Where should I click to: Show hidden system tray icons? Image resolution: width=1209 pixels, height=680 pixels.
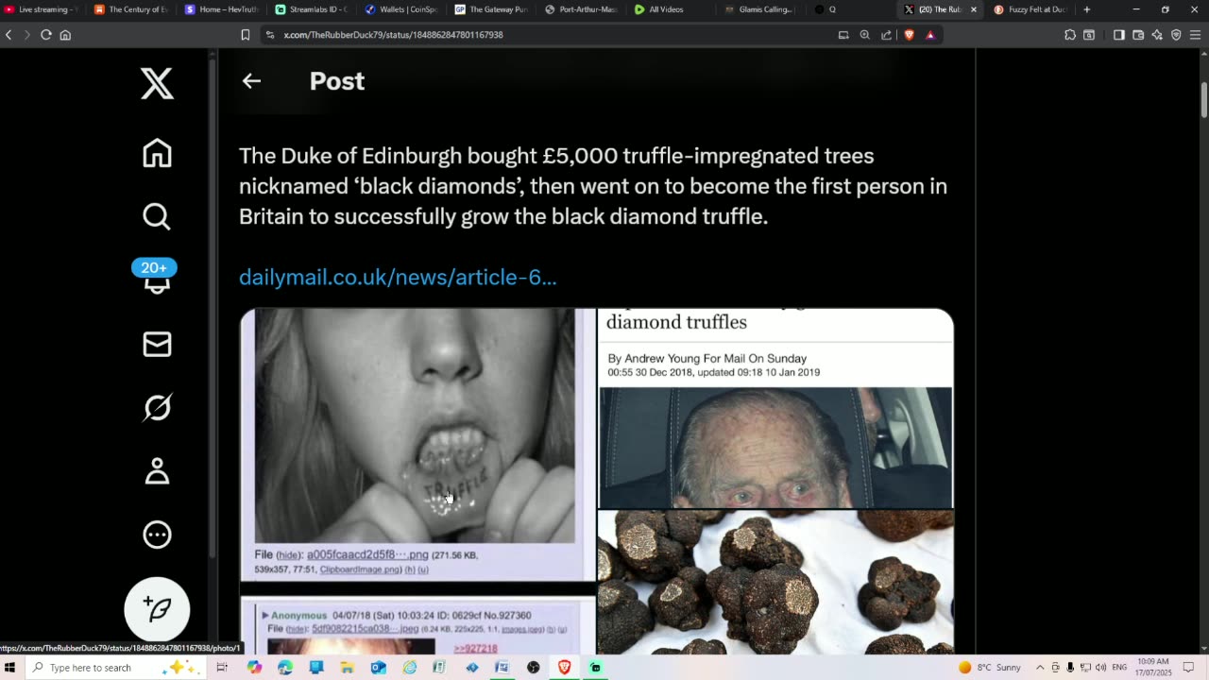point(1040,668)
